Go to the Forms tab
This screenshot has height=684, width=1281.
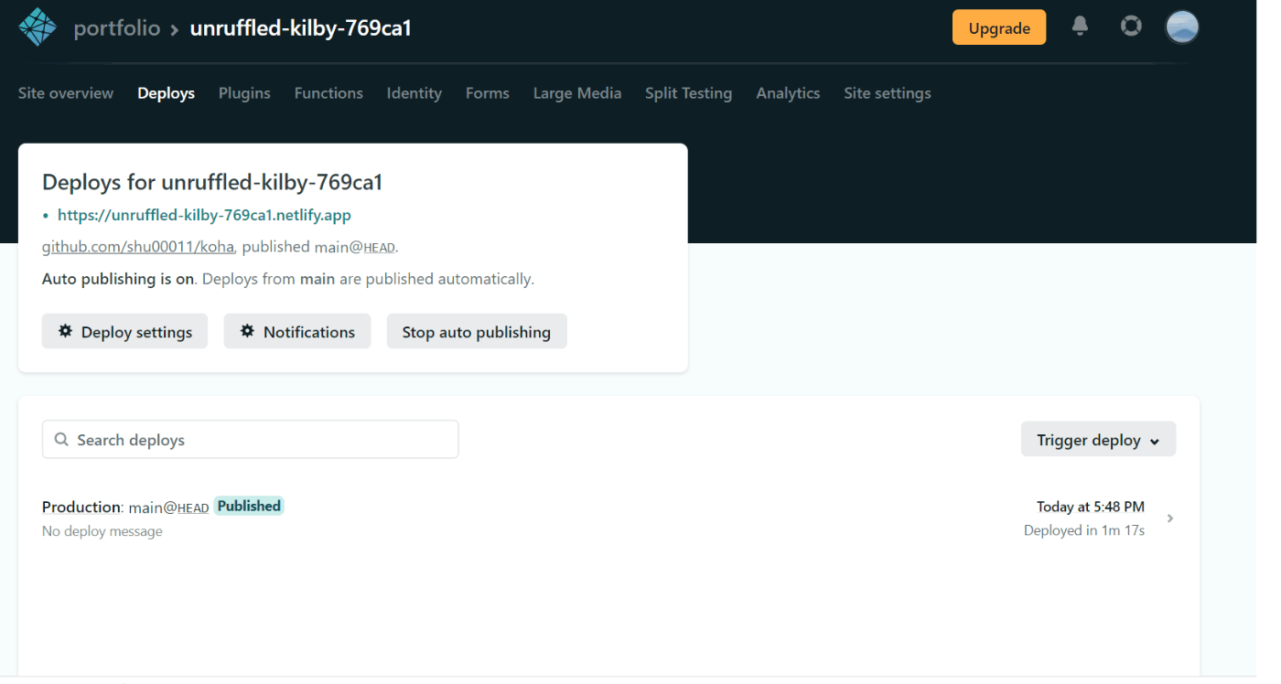(x=487, y=93)
